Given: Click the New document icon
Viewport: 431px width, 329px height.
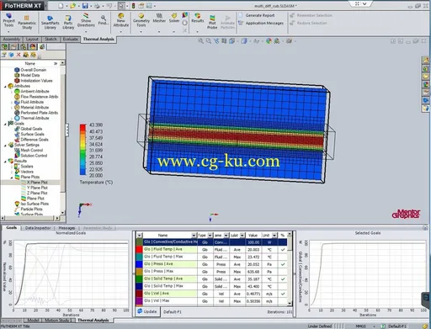Looking at the screenshot, I should 61,6.
